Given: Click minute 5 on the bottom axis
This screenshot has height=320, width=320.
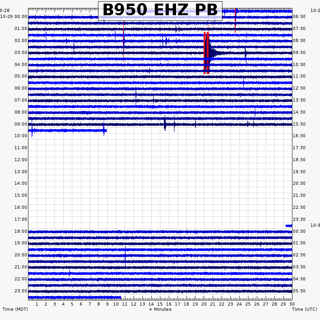Looking at the screenshot, I should (72, 304).
